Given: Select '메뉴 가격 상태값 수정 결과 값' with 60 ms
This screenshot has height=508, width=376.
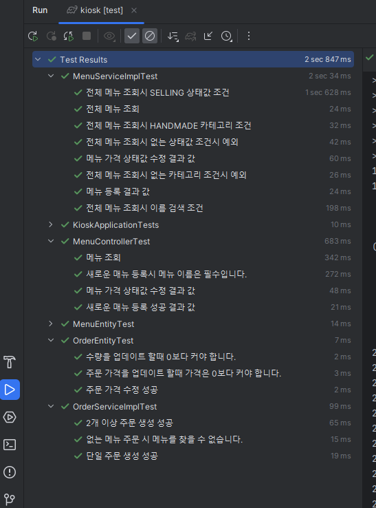Looking at the screenshot, I should [x=193, y=159].
